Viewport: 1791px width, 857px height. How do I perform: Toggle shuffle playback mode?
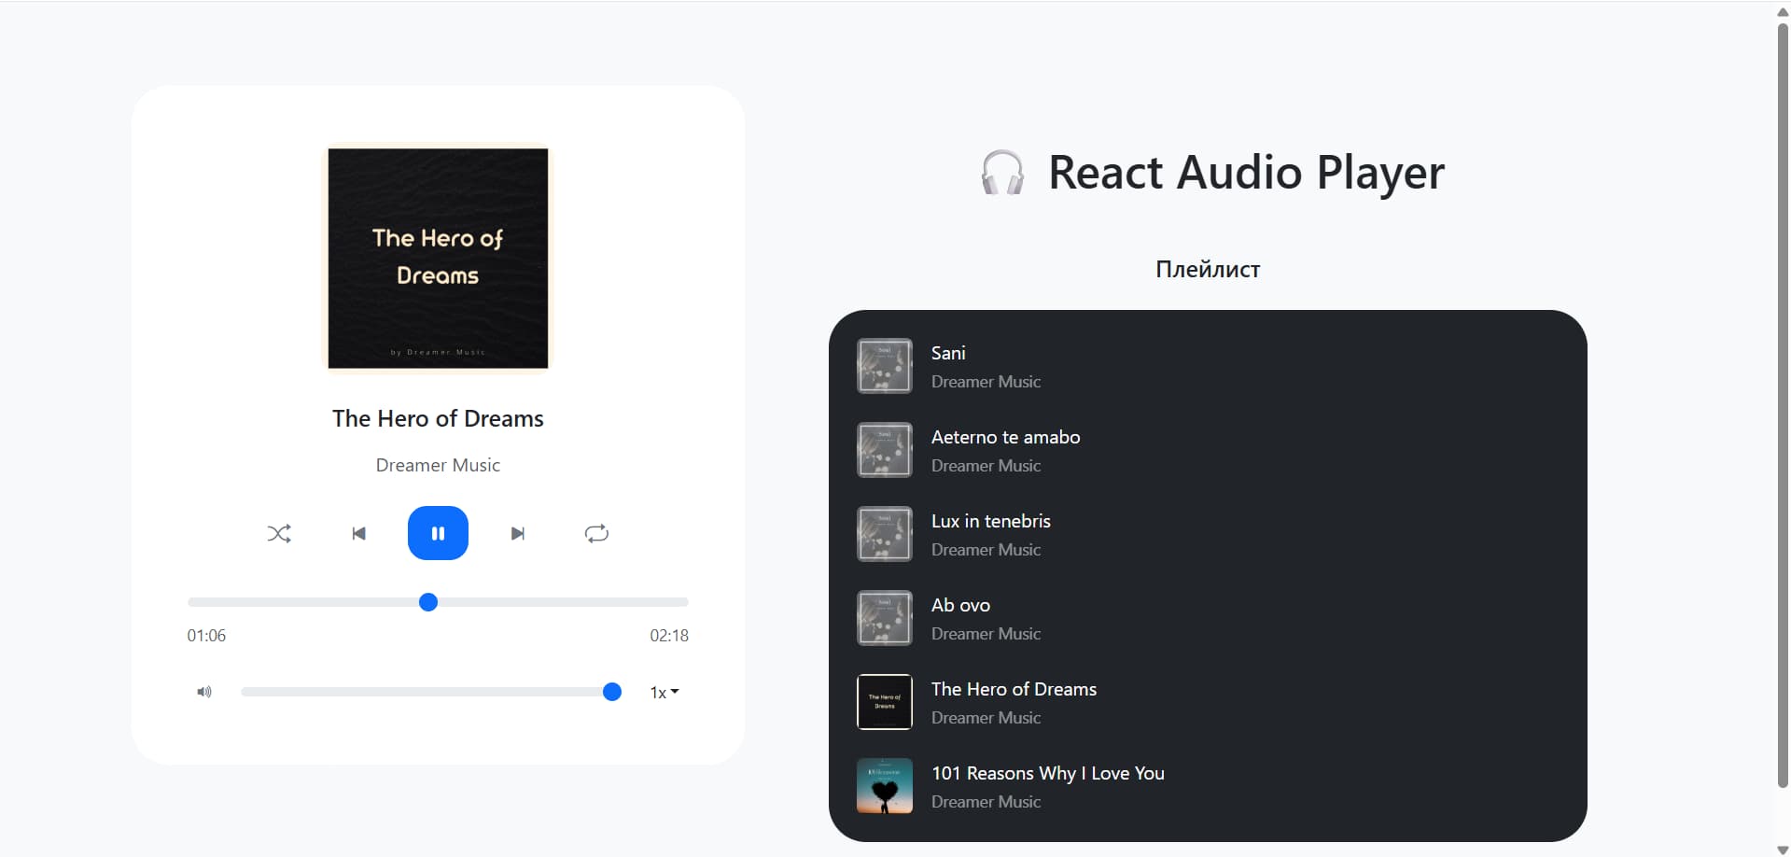click(x=279, y=534)
